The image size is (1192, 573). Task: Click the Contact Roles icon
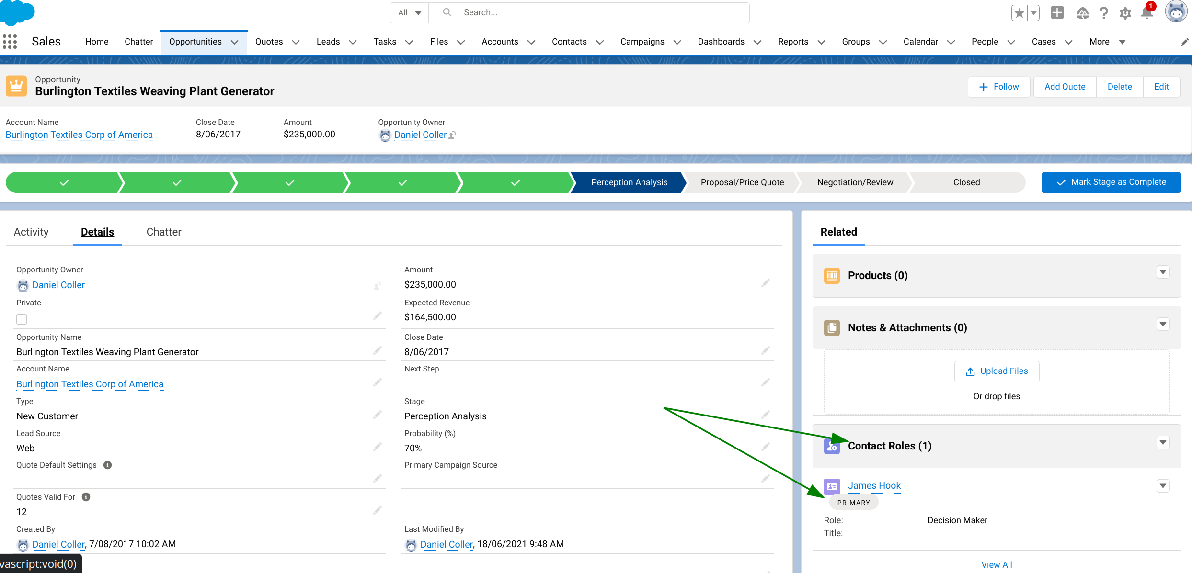[832, 447]
